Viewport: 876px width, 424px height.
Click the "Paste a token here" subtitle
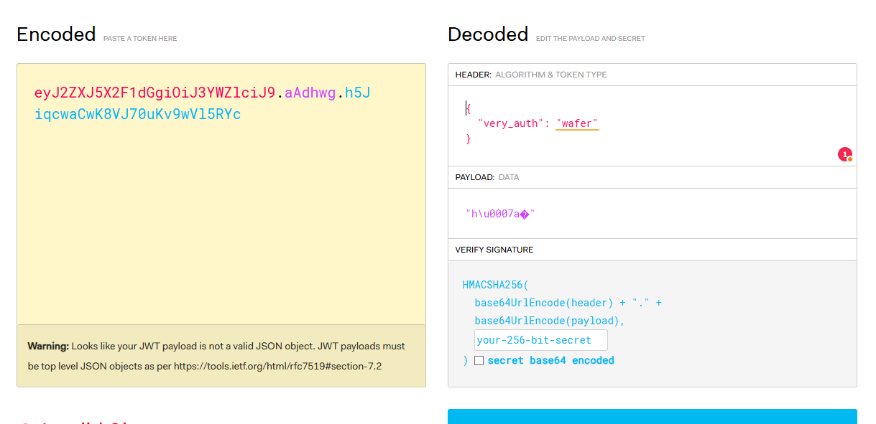(x=140, y=39)
